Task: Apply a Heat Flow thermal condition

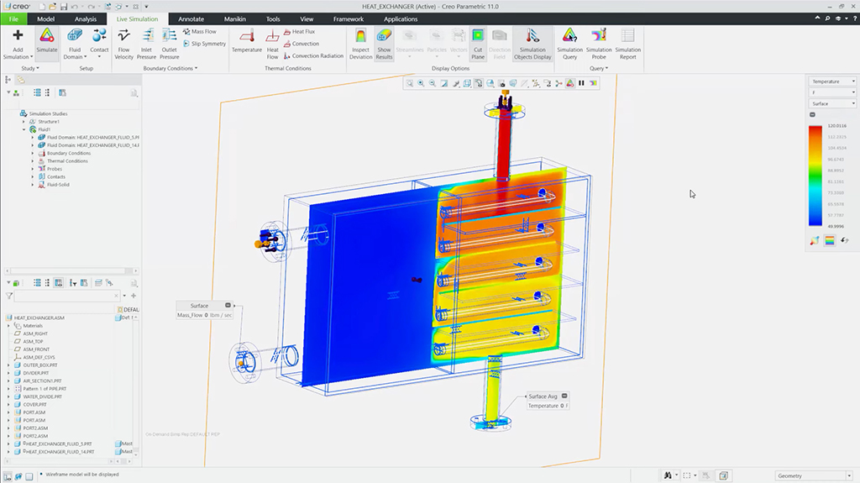Action: tap(273, 44)
